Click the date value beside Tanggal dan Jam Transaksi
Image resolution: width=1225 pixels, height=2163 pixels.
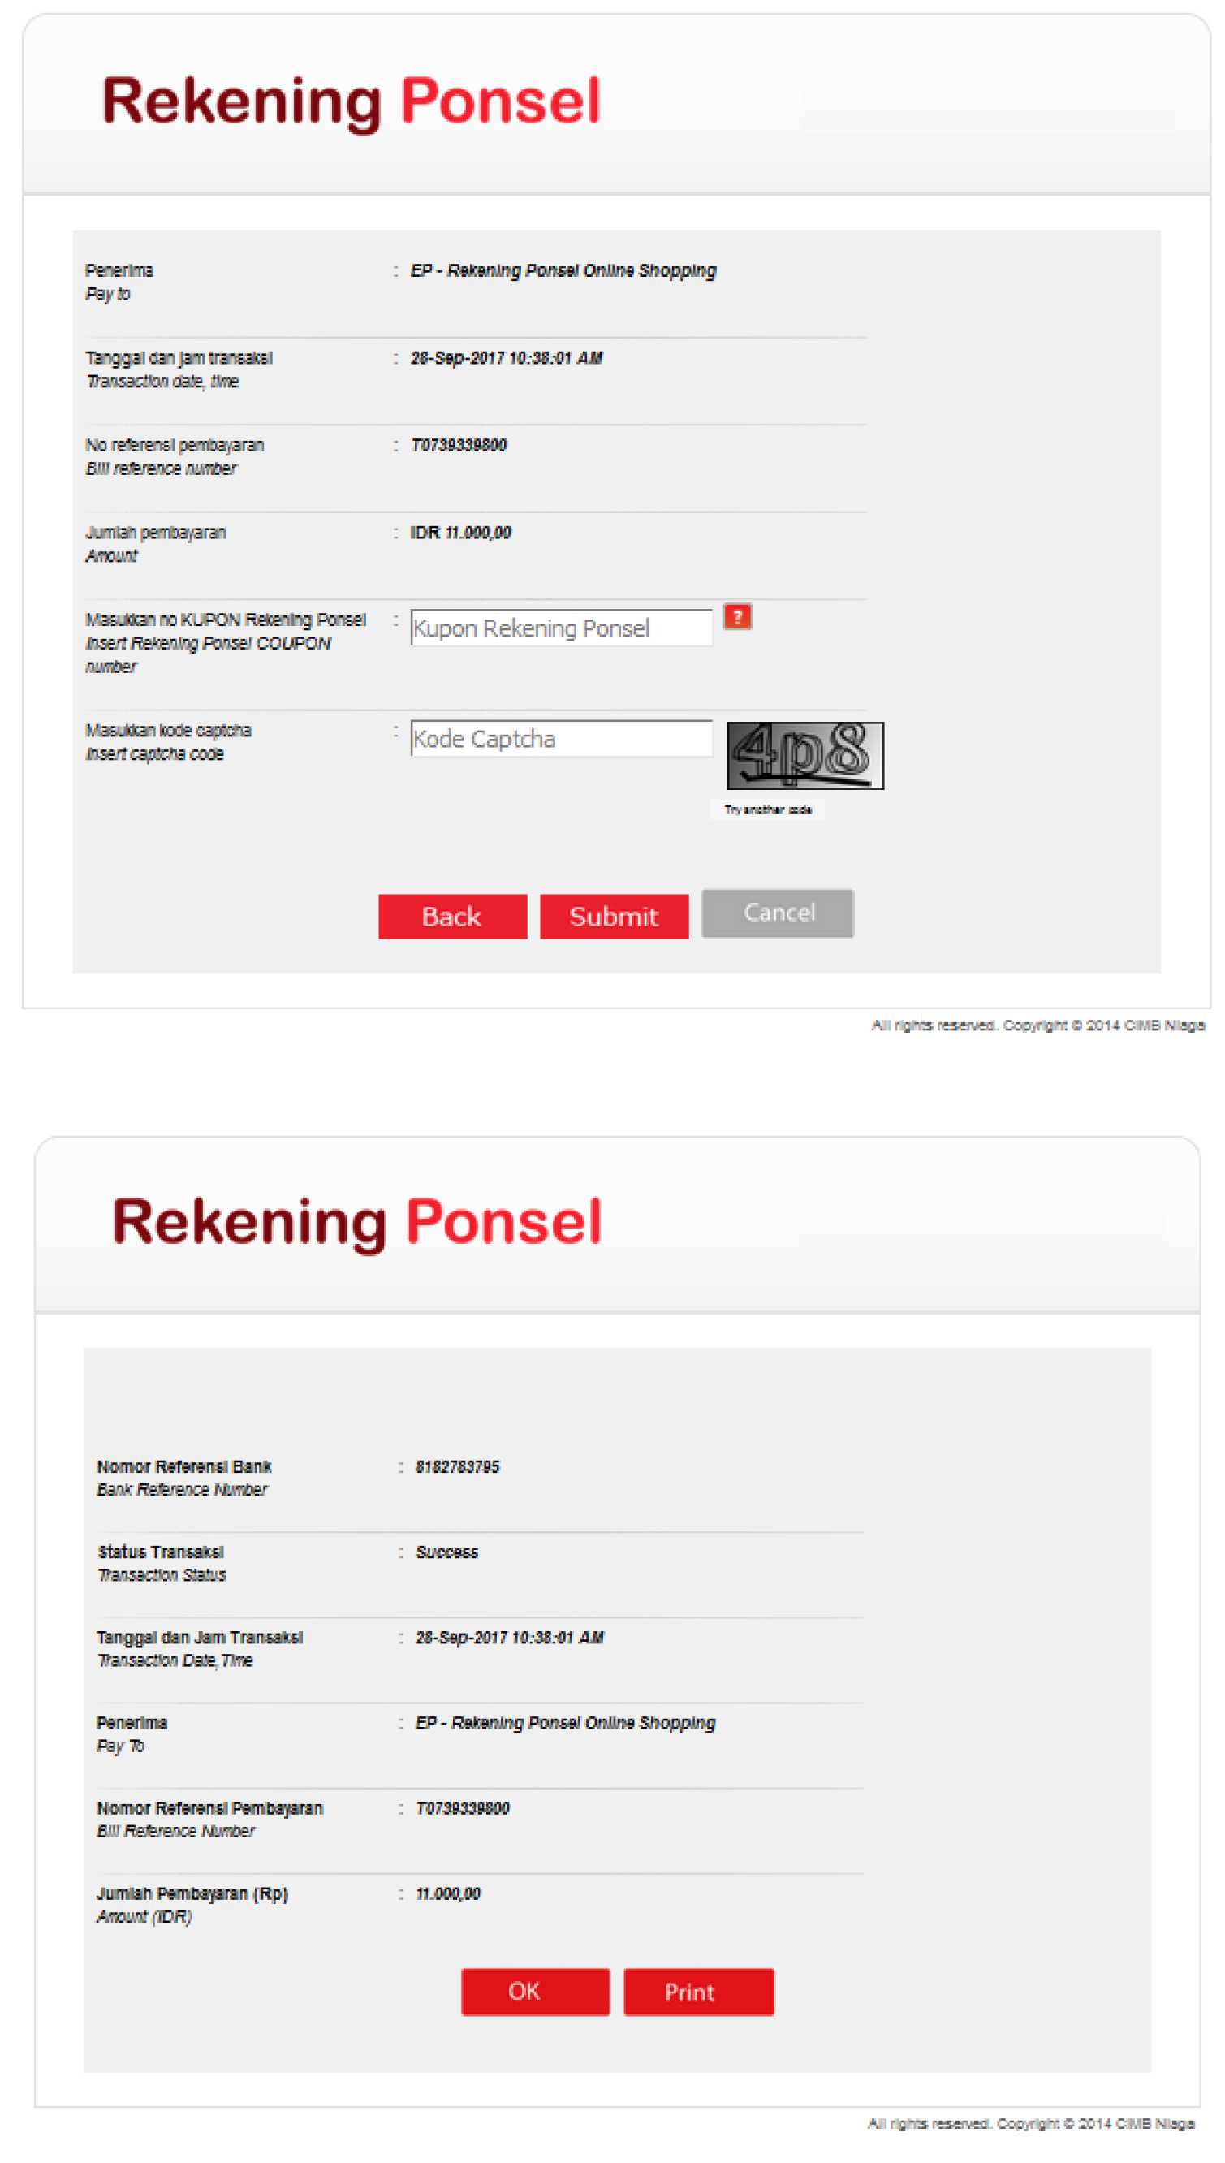click(x=509, y=1637)
